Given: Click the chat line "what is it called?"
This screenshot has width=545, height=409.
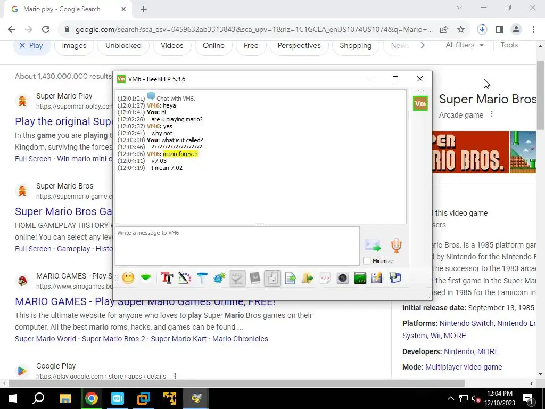Looking at the screenshot, I should pos(182,140).
